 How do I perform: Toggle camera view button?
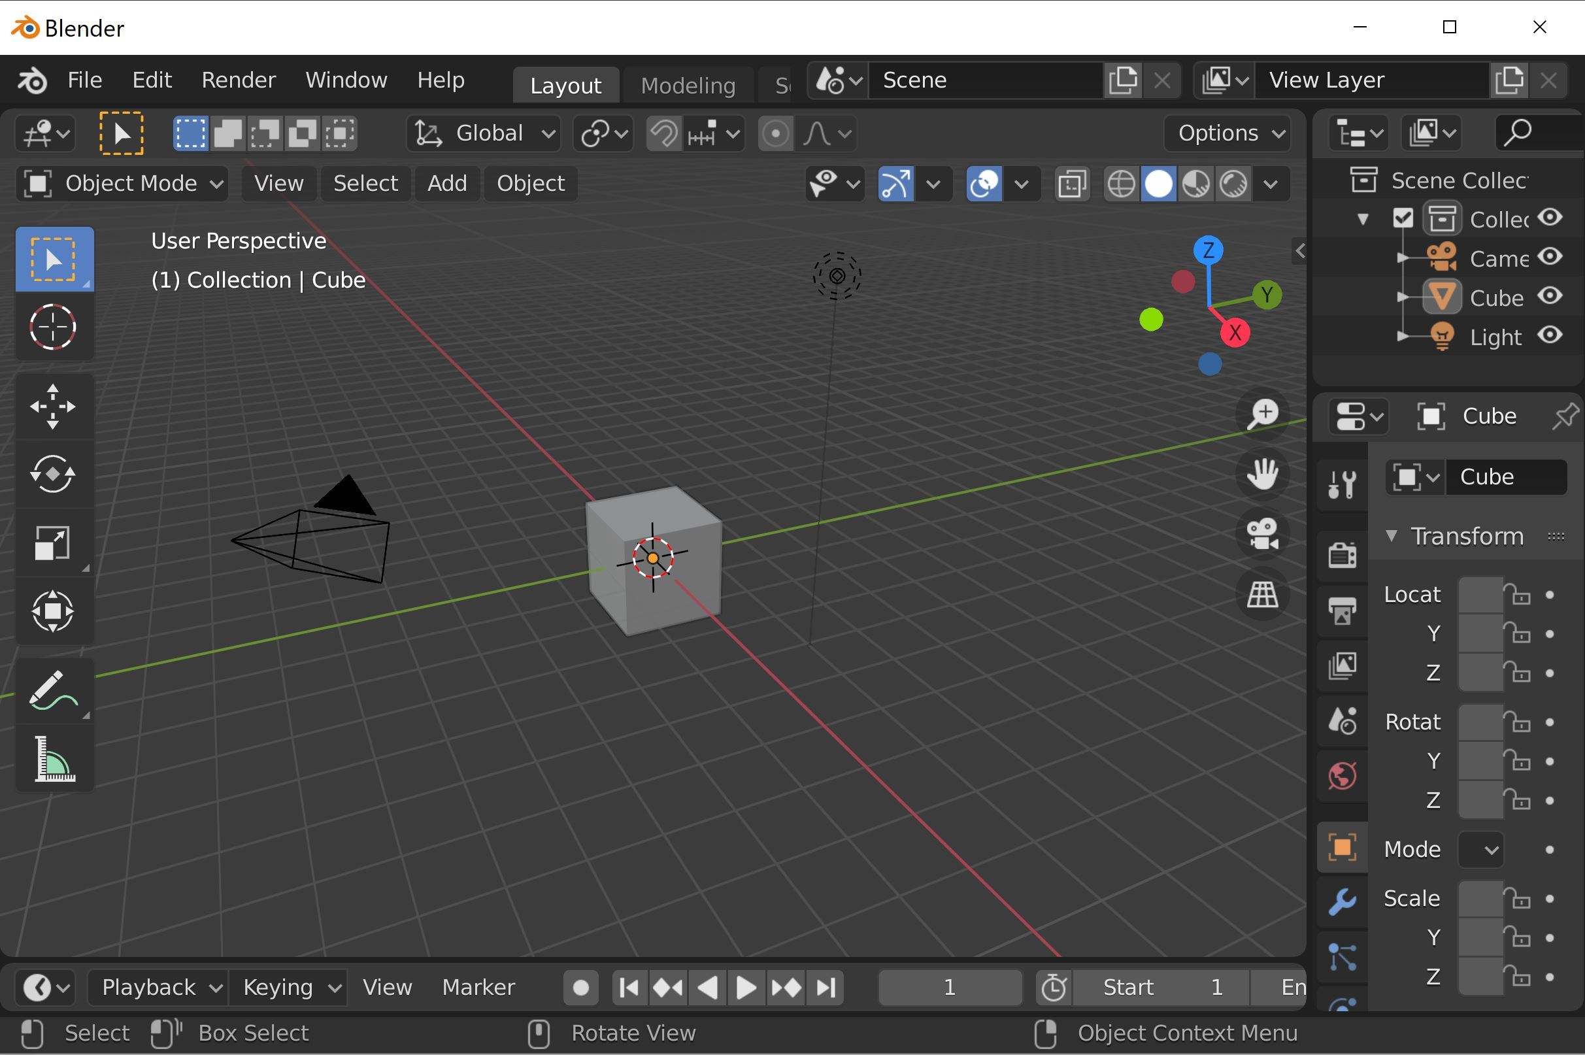[x=1262, y=535]
